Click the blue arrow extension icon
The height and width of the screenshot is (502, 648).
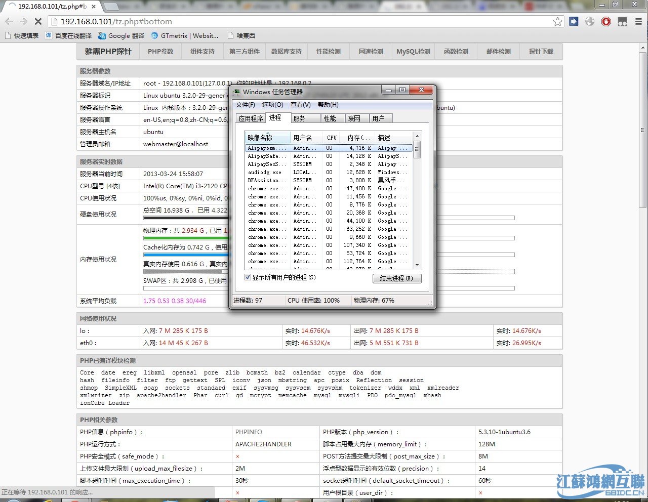(574, 21)
